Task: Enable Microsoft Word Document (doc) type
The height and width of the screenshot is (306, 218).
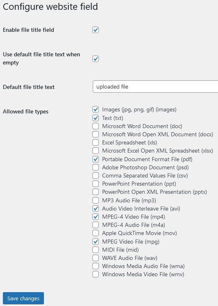Action: click(x=96, y=126)
